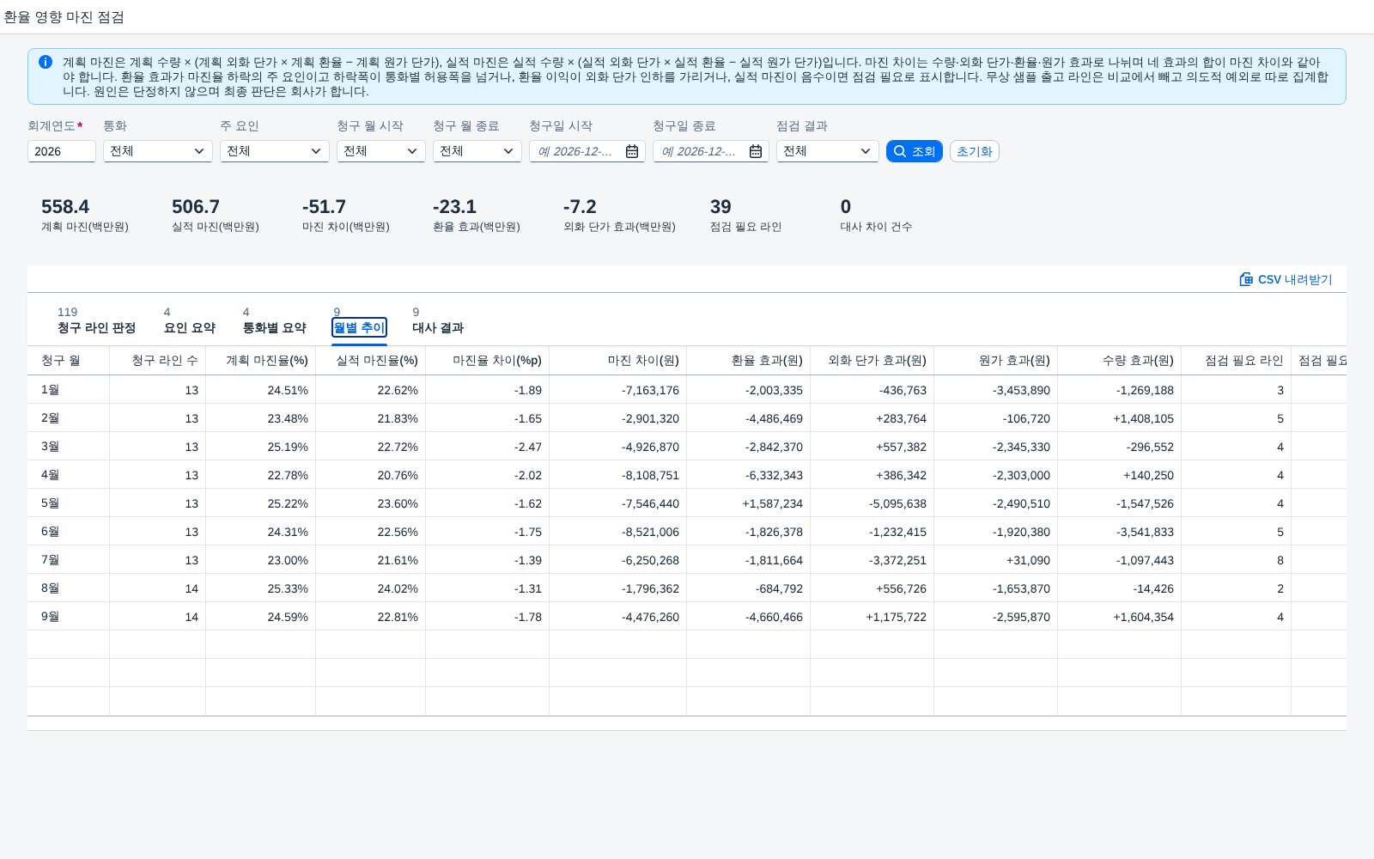
Task: Click the 마진 차이(원) column header
Action: (x=618, y=361)
